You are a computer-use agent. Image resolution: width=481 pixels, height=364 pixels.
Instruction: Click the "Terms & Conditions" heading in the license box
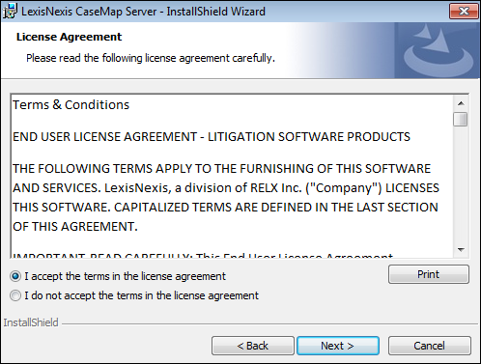pyautogui.click(x=71, y=105)
